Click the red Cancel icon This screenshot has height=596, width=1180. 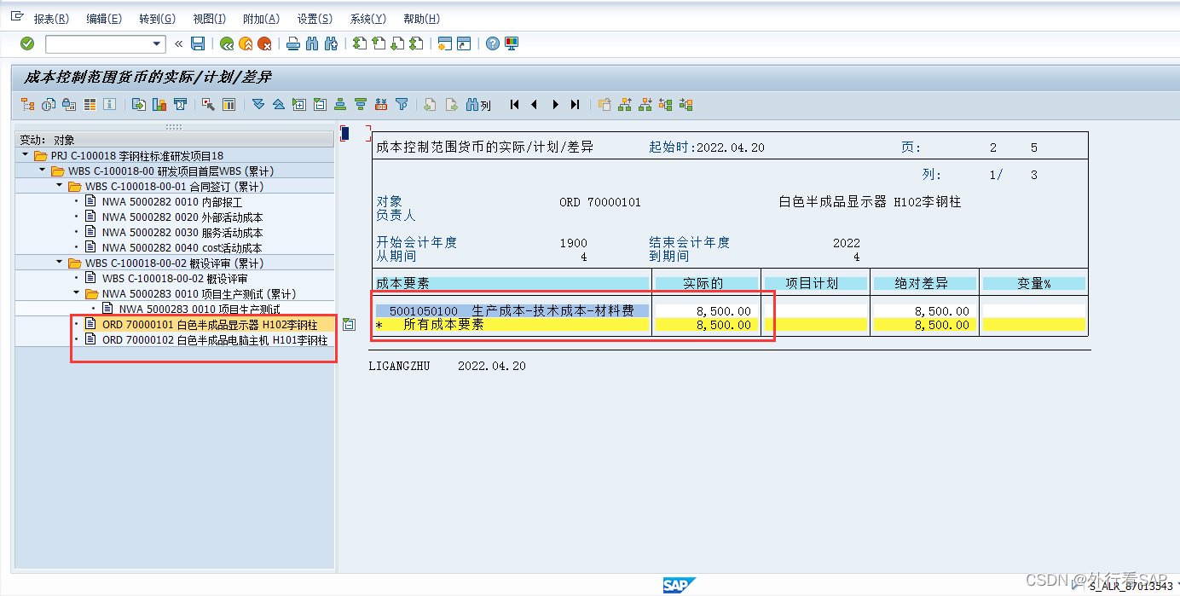coord(265,43)
